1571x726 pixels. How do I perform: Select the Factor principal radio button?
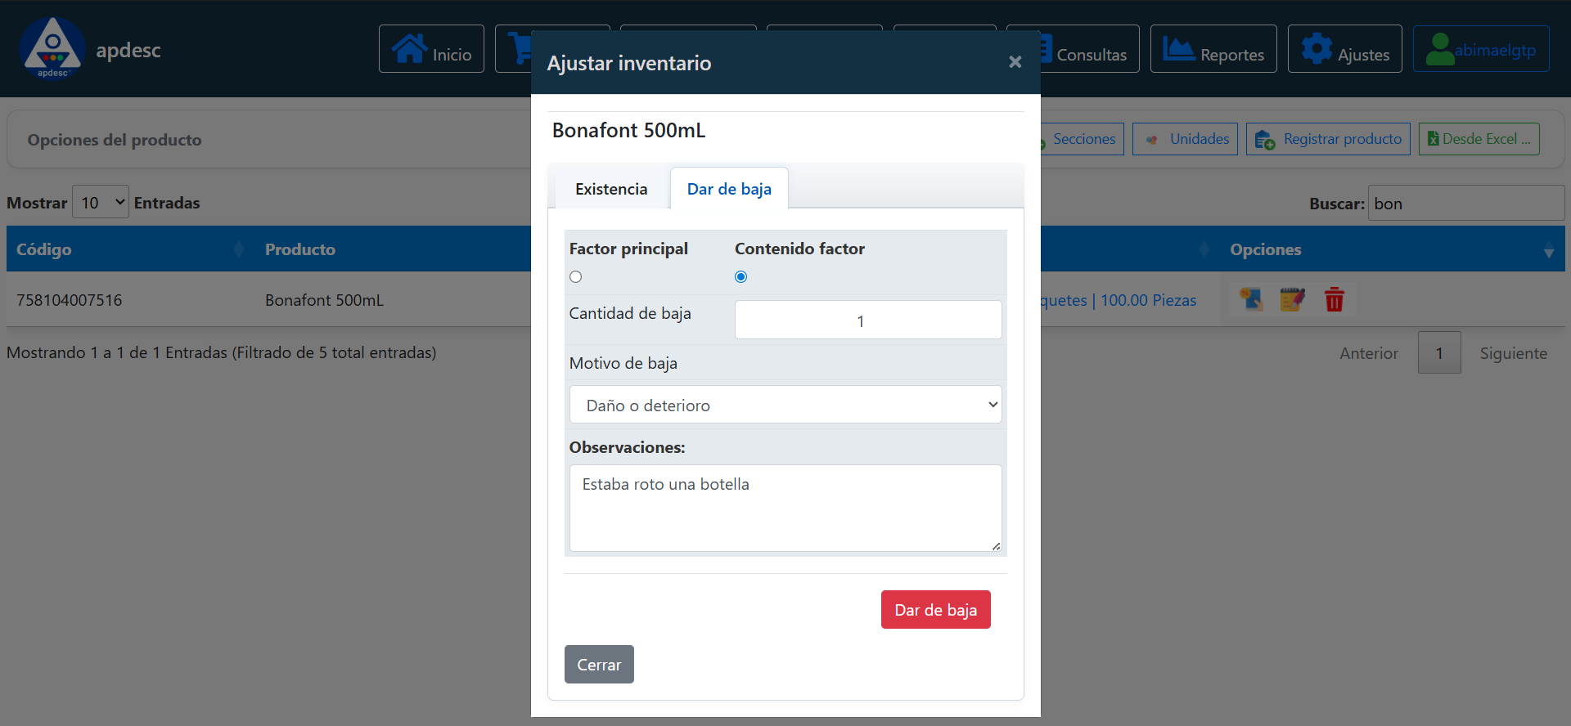(576, 277)
